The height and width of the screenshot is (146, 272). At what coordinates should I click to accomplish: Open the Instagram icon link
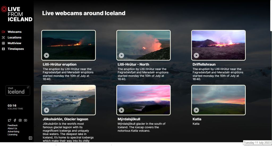coord(20,120)
